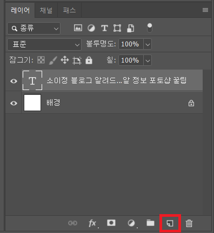Filter layers by type layers
Image resolution: width=214 pixels, height=233 pixels.
(104, 28)
